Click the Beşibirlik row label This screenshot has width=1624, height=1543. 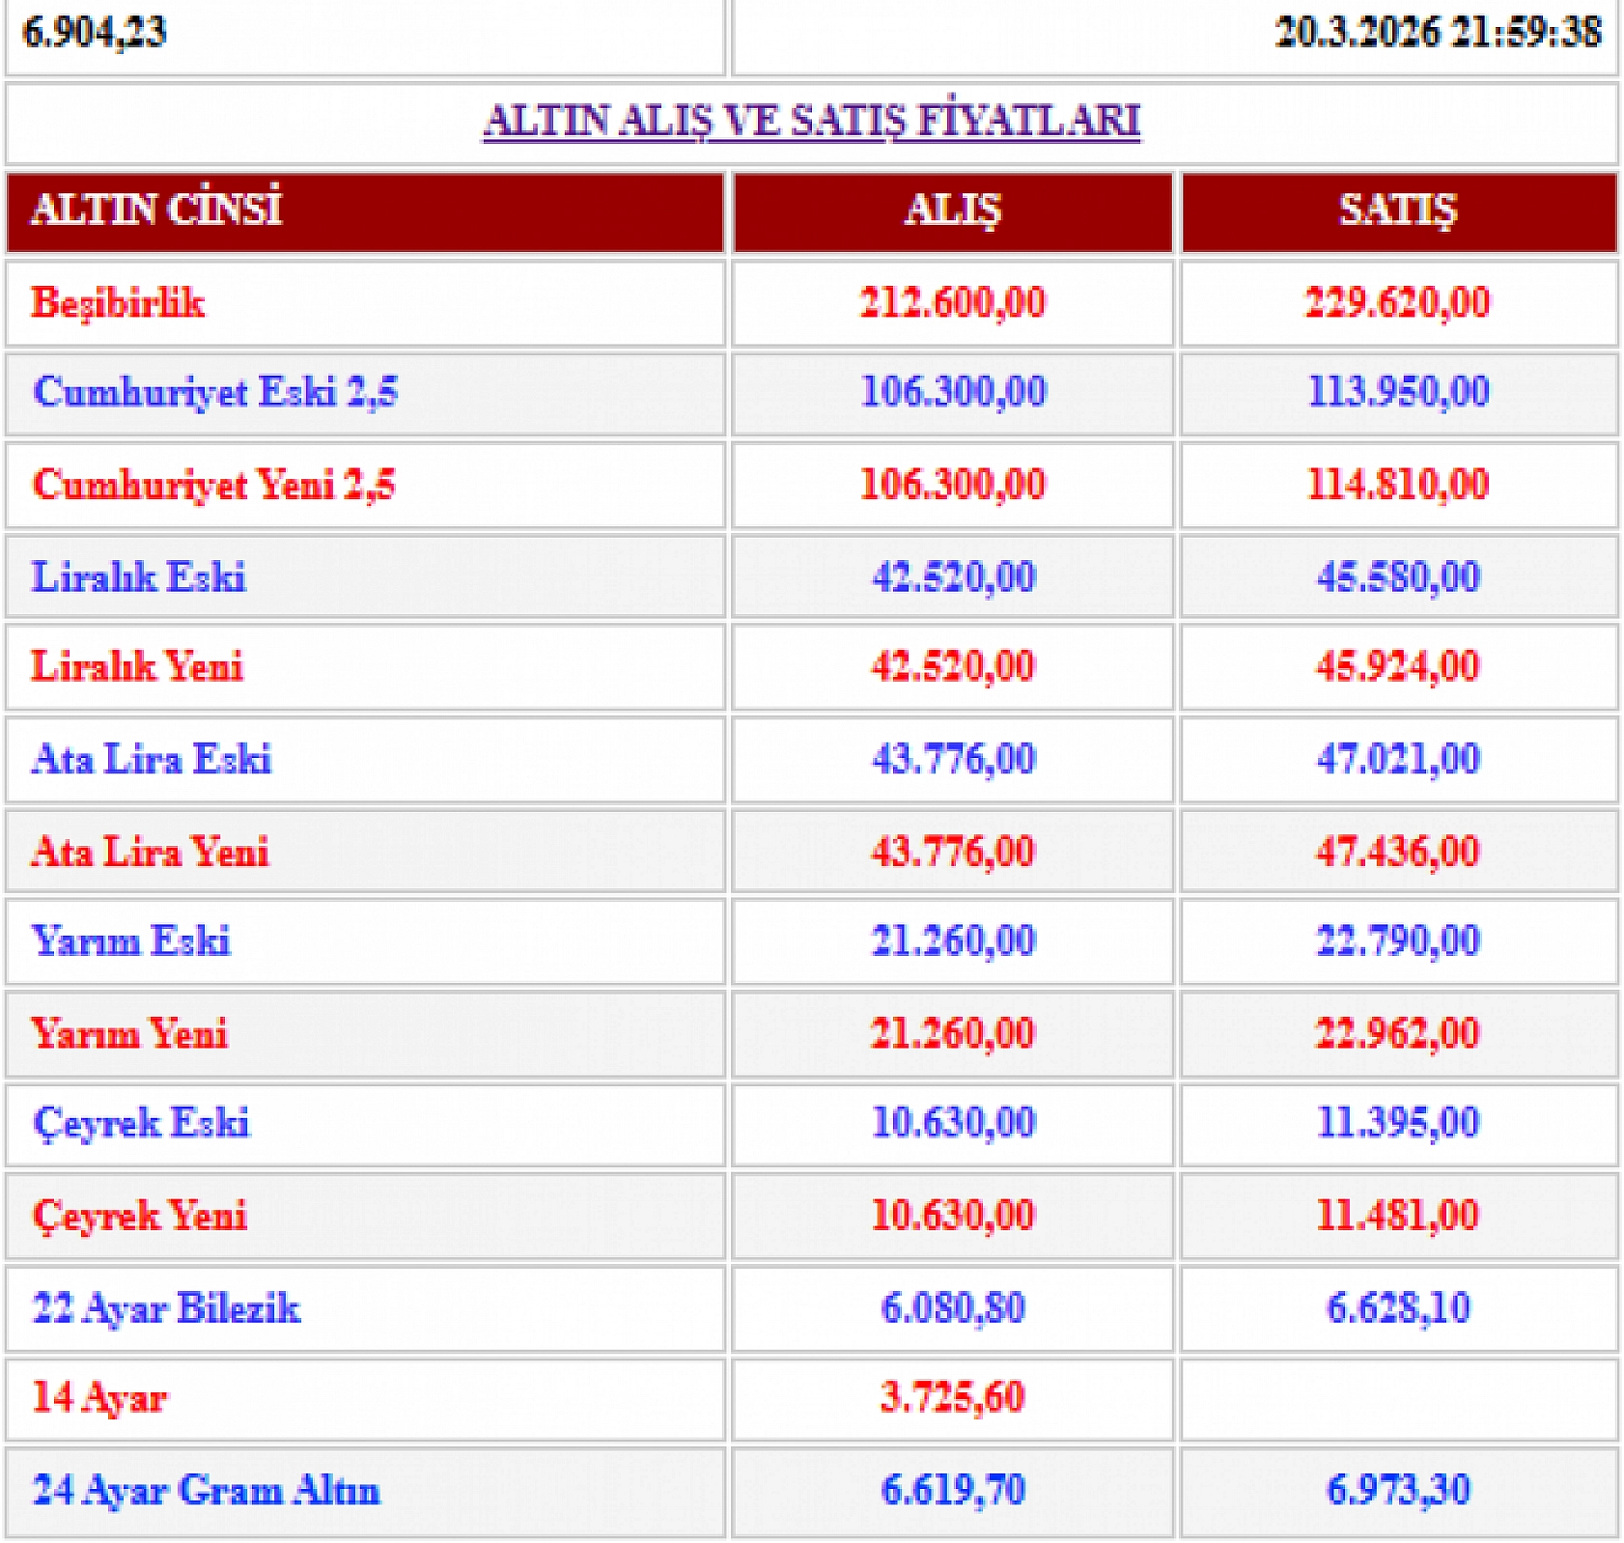[x=118, y=303]
